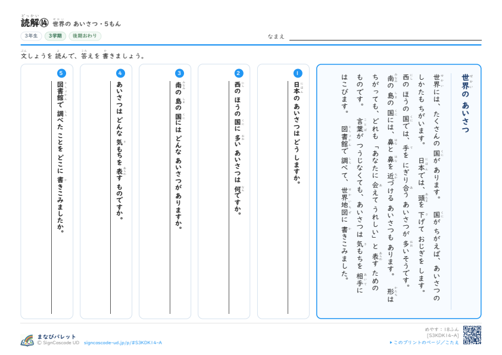Click answer line in question 2 card
Image resolution: width=502 pixels, height=355 pixels.
(229, 198)
